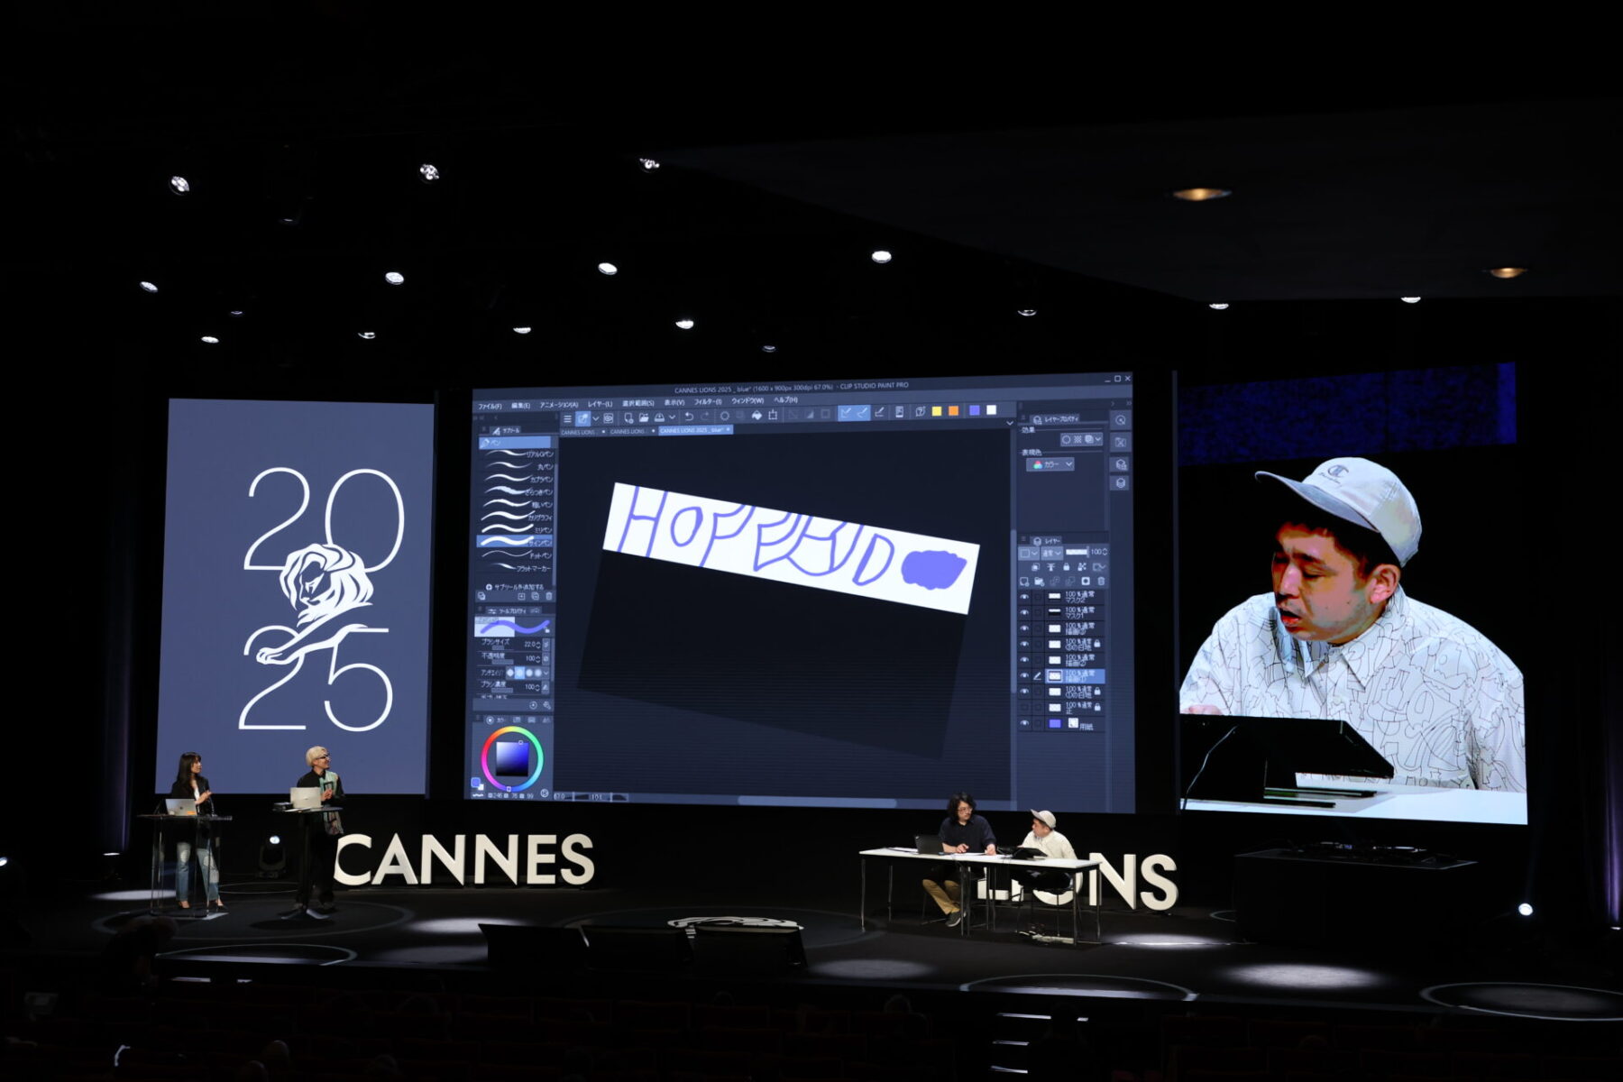Create a new raster layer in Layer panel
1623x1082 pixels.
[1024, 582]
